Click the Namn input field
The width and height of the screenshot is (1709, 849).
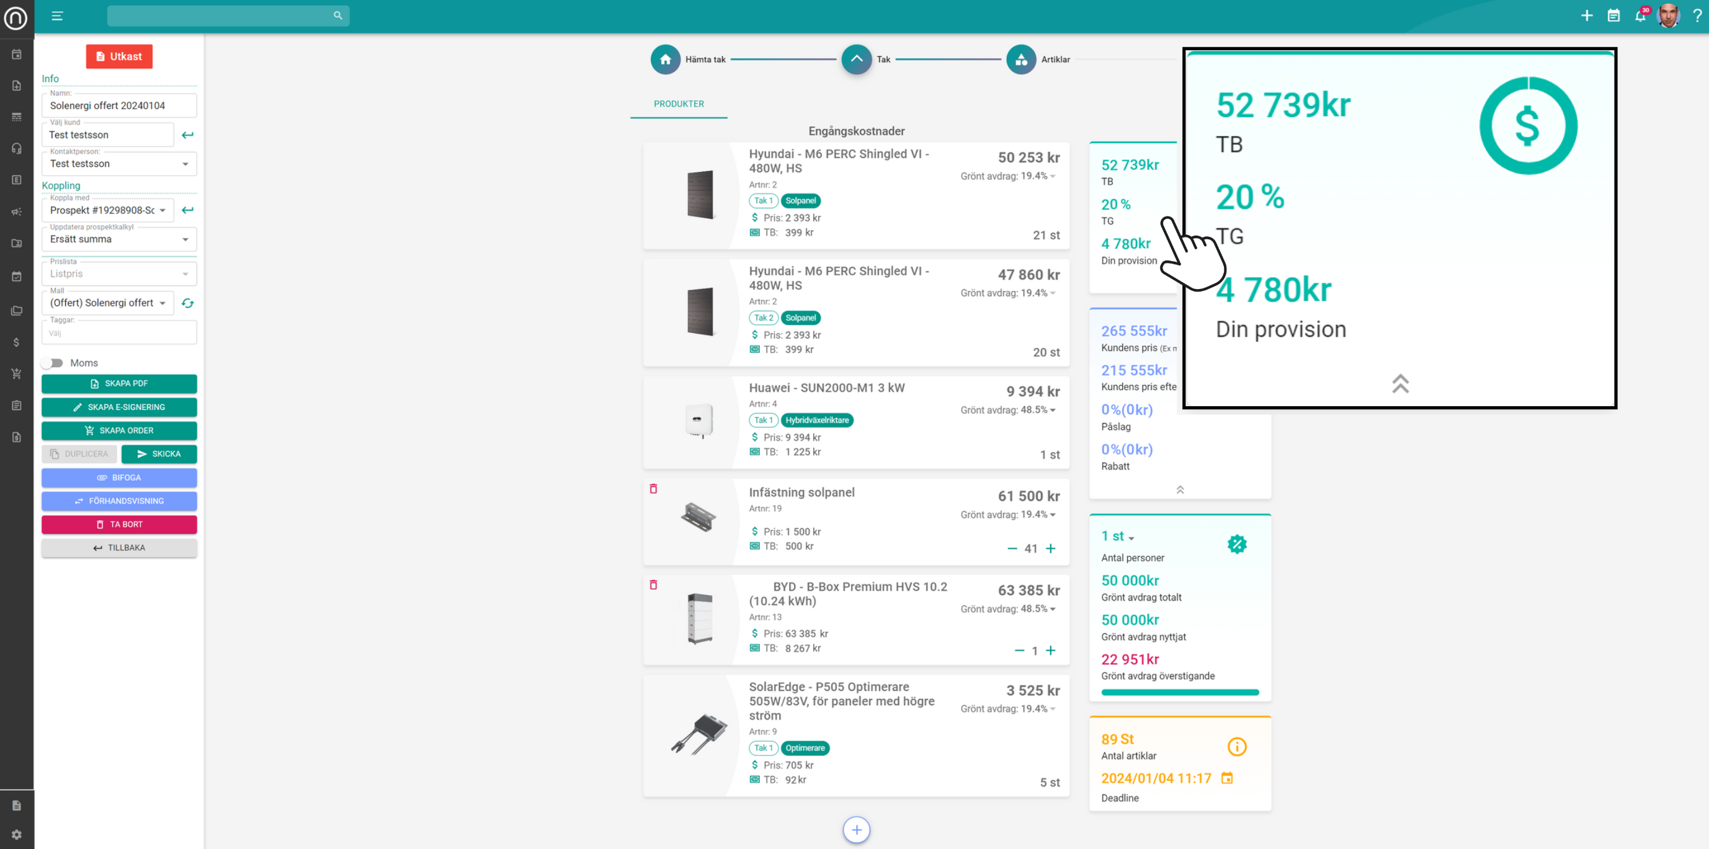120,105
